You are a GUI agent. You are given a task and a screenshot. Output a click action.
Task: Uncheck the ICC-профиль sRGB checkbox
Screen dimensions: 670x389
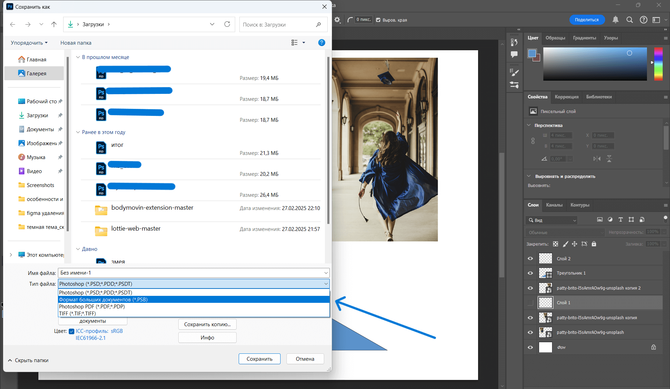pos(72,331)
